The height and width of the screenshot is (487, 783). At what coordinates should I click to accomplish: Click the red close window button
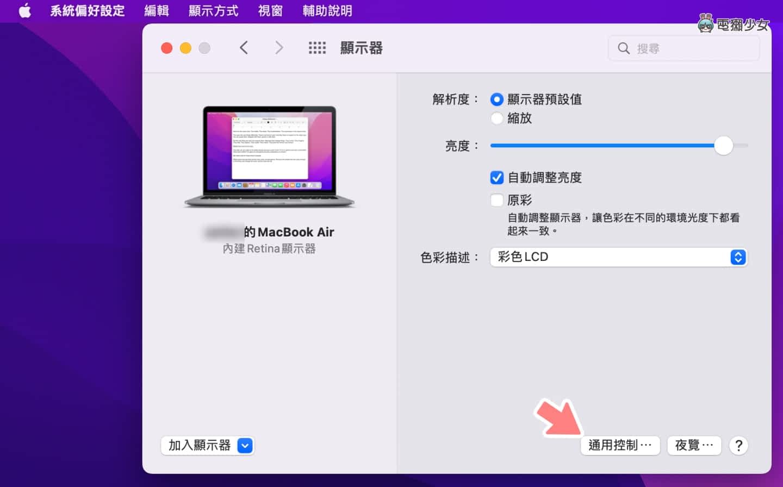tap(167, 48)
